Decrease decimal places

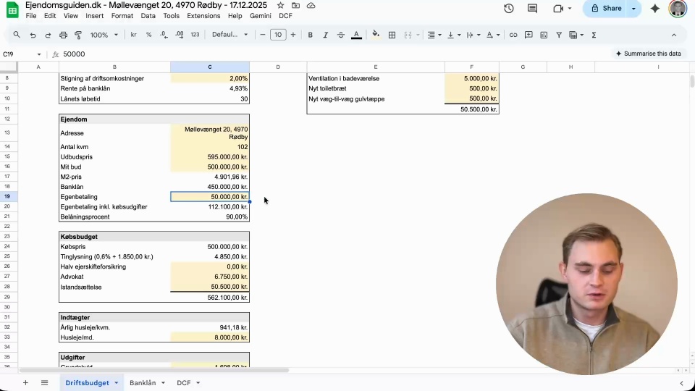point(164,35)
